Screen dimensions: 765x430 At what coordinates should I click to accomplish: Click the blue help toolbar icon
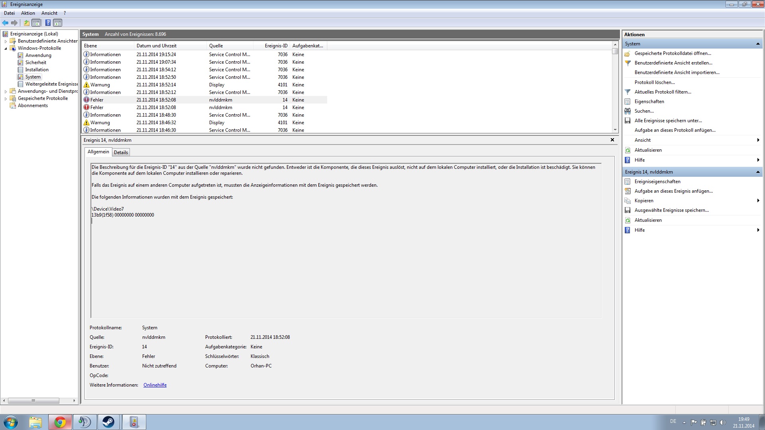click(x=48, y=23)
